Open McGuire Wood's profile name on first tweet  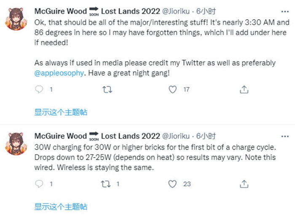(60, 11)
